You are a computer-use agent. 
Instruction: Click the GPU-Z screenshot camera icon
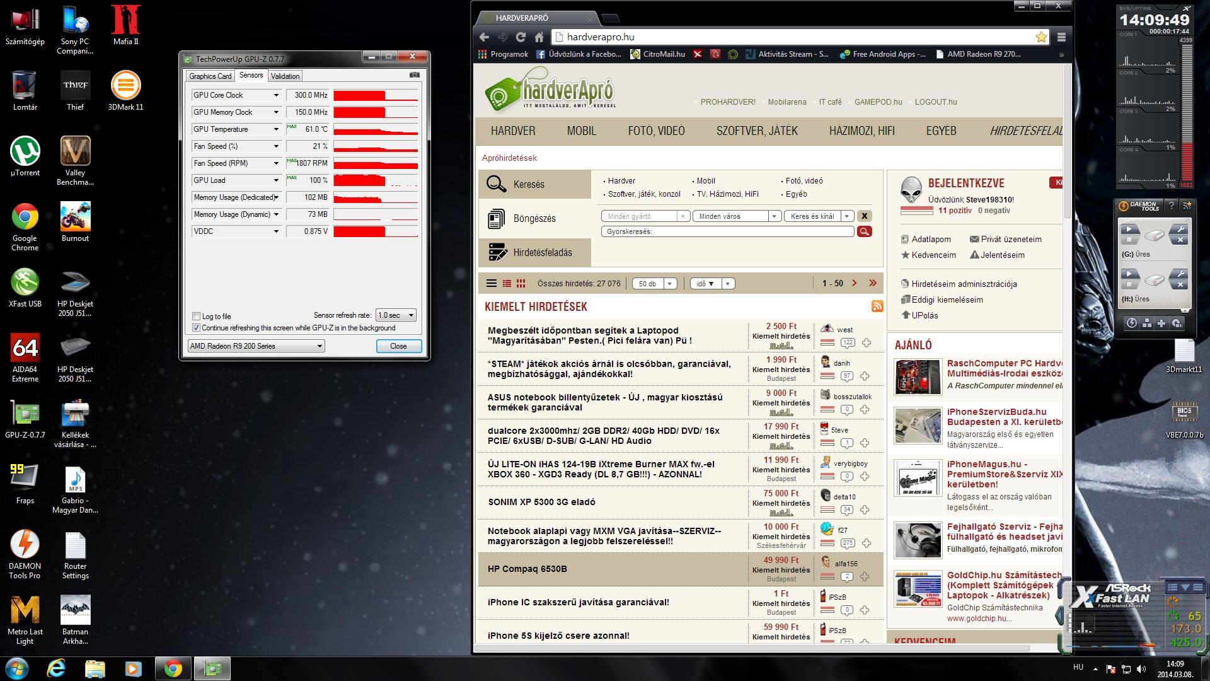414,75
